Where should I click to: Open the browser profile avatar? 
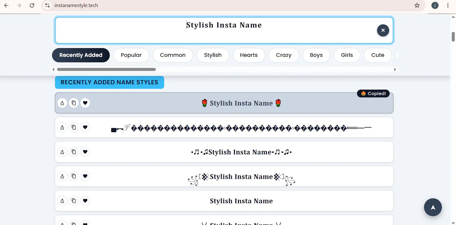(435, 5)
